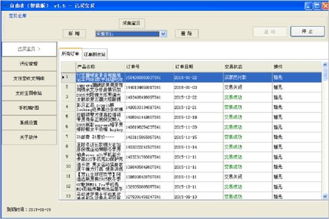This screenshot has width=329, height=219.
Task: Click 交易成功 status in row 9
Action: coord(233,157)
